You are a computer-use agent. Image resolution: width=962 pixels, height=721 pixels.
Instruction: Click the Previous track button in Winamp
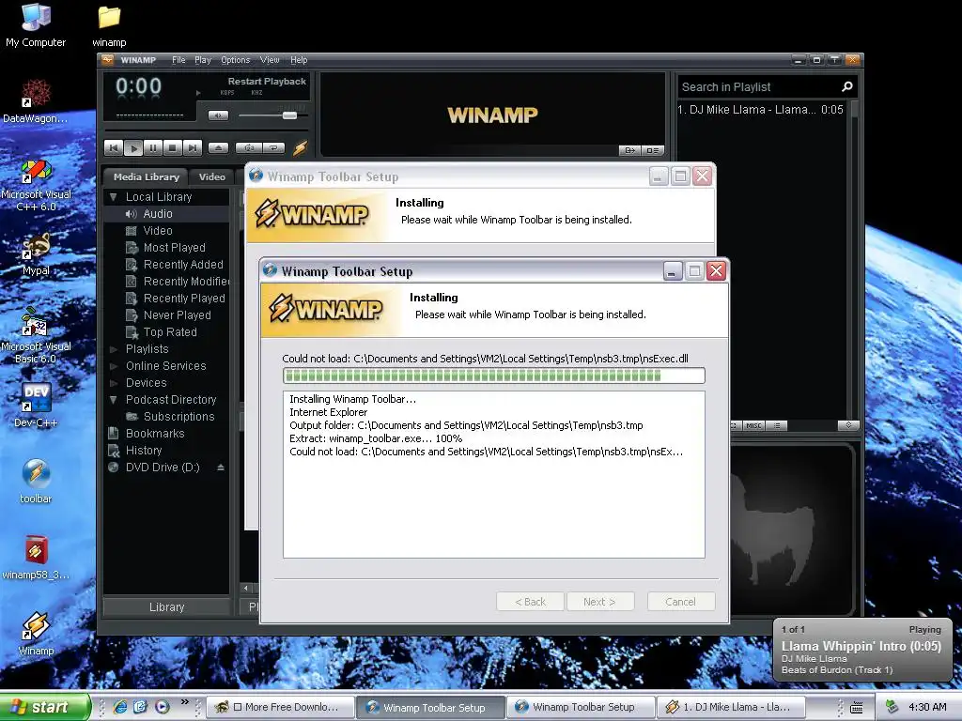coord(114,147)
